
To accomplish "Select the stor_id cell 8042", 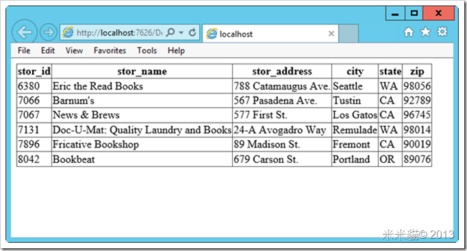I will pyautogui.click(x=34, y=159).
